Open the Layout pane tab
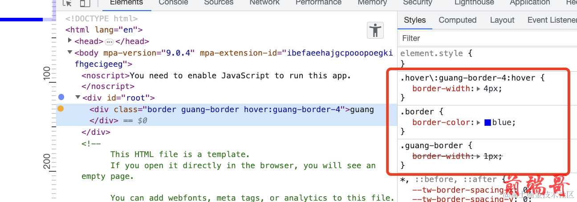Image resolution: width=577 pixels, height=202 pixels. (x=502, y=20)
